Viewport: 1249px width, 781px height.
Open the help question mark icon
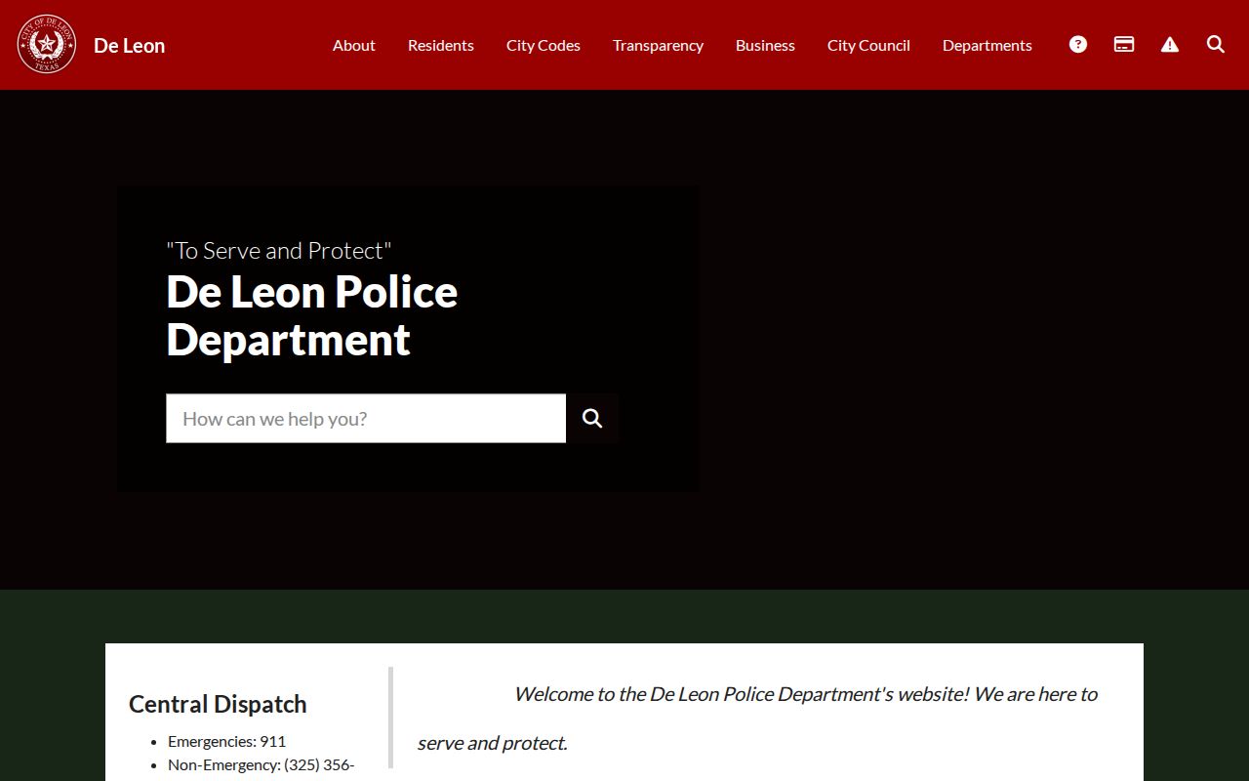coord(1078,44)
